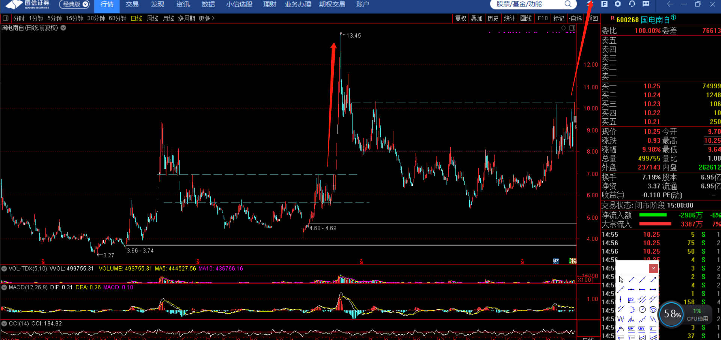721x340 pixels.
Task: Toggle the diamond marker icon above chart
Action: pos(563,28)
